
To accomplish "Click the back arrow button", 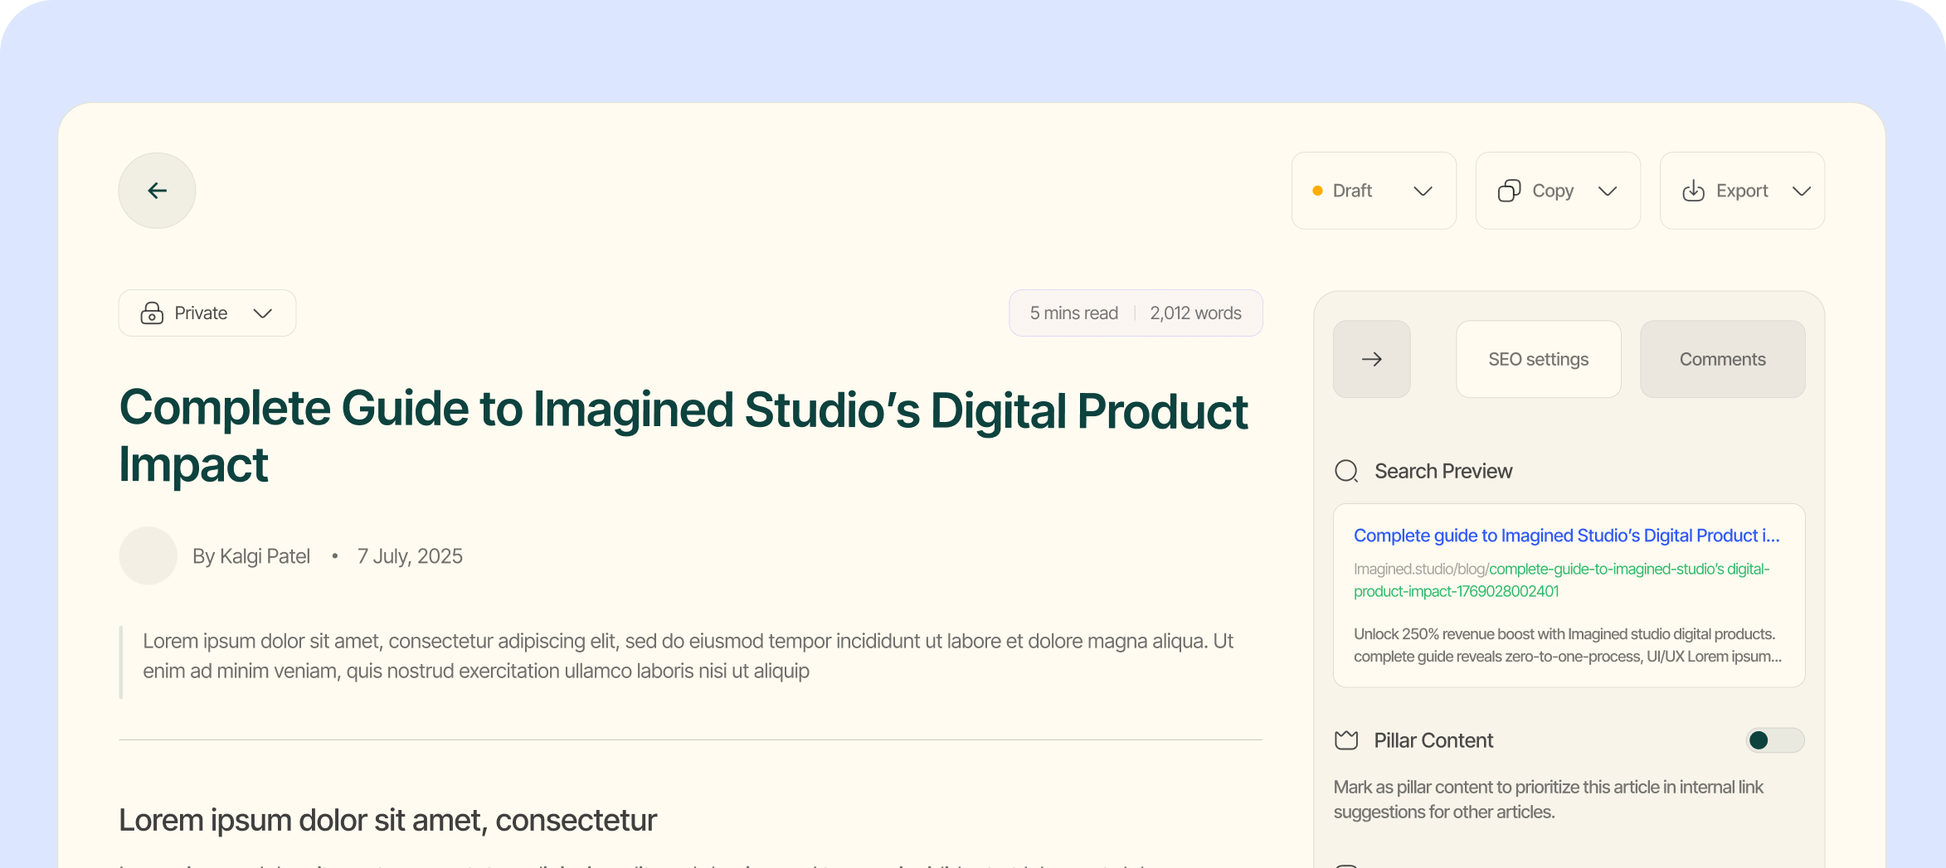I will coord(157,191).
